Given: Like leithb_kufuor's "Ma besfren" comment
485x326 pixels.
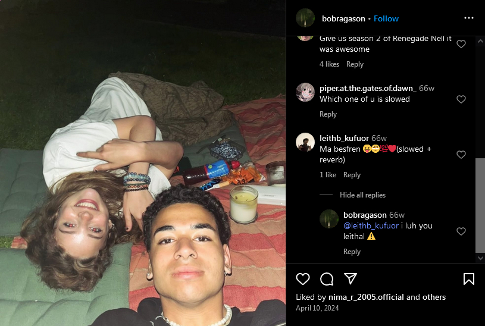Looking at the screenshot, I should pos(461,155).
